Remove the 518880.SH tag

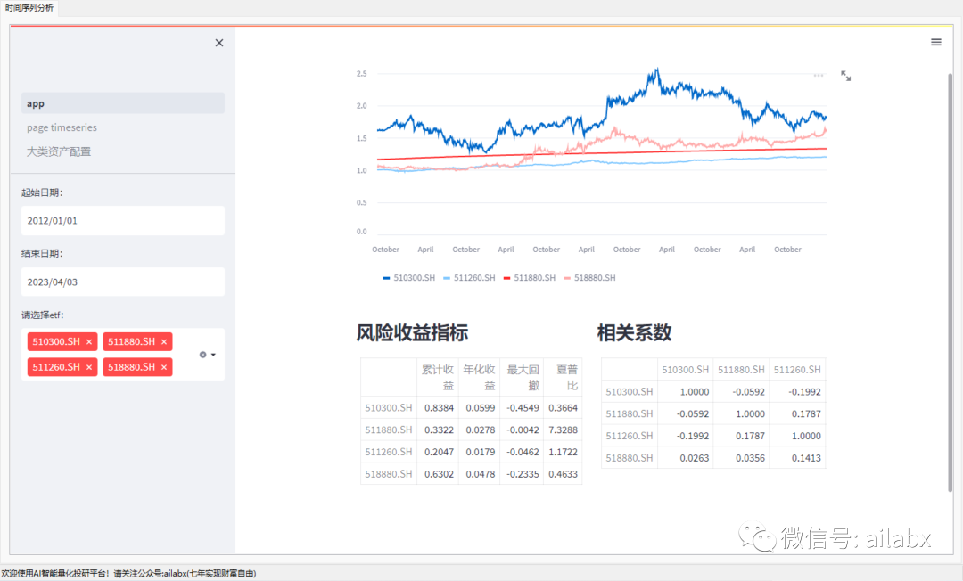[x=164, y=367]
